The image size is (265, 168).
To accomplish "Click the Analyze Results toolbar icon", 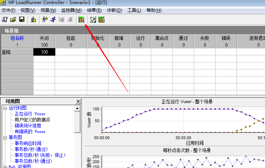I will tap(82, 20).
